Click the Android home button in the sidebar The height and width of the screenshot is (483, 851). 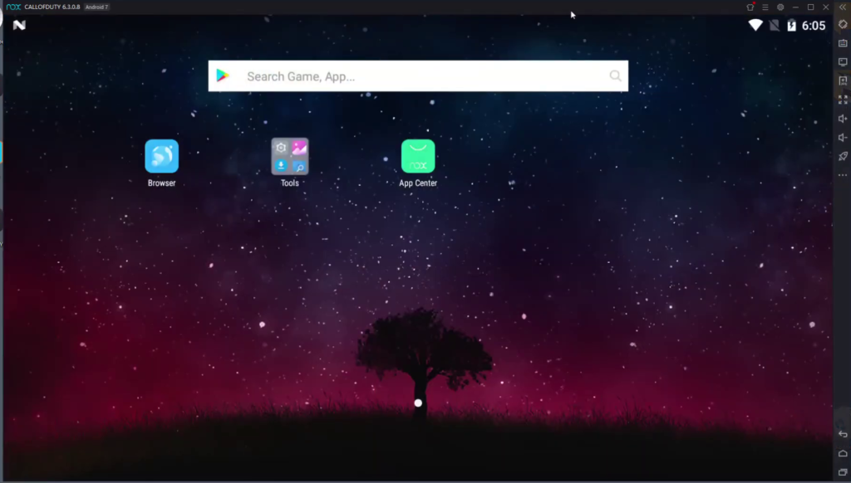click(x=843, y=453)
